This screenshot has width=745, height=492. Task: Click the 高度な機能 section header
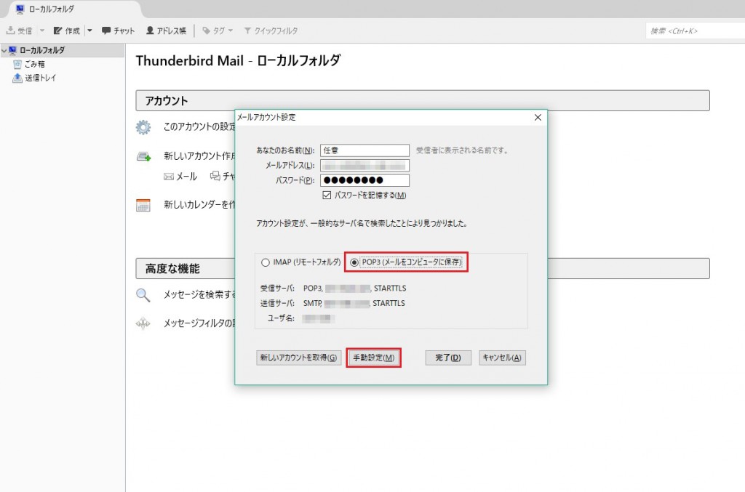tap(423, 269)
